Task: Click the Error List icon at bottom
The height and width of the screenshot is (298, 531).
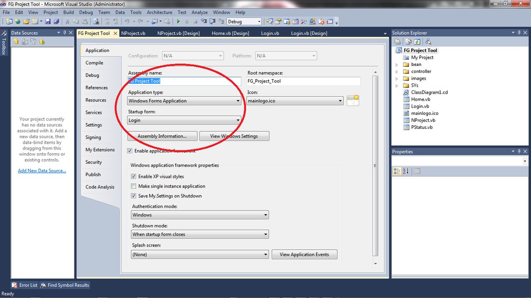Action: (15, 285)
